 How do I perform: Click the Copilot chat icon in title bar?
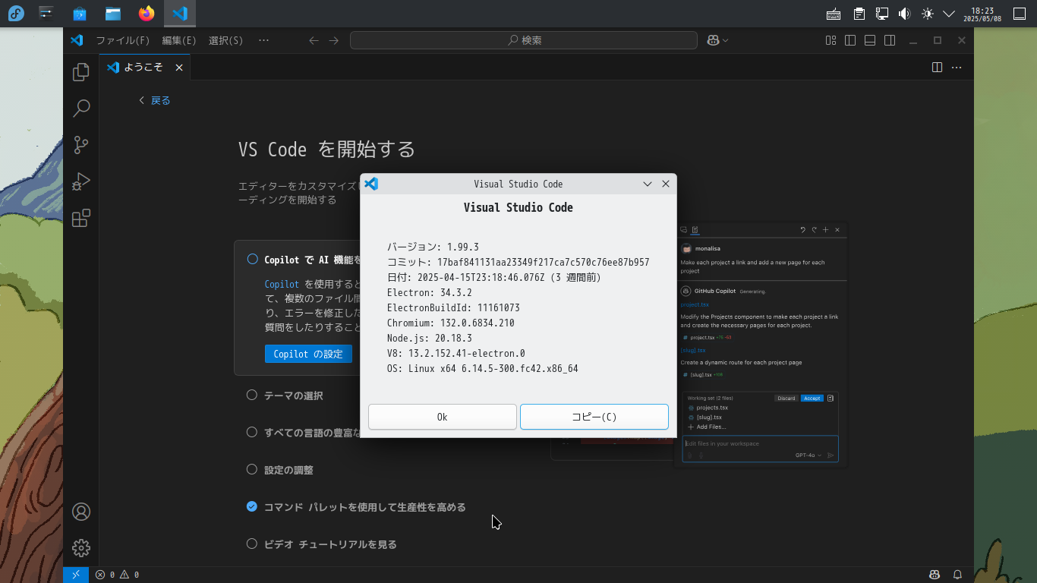713,40
